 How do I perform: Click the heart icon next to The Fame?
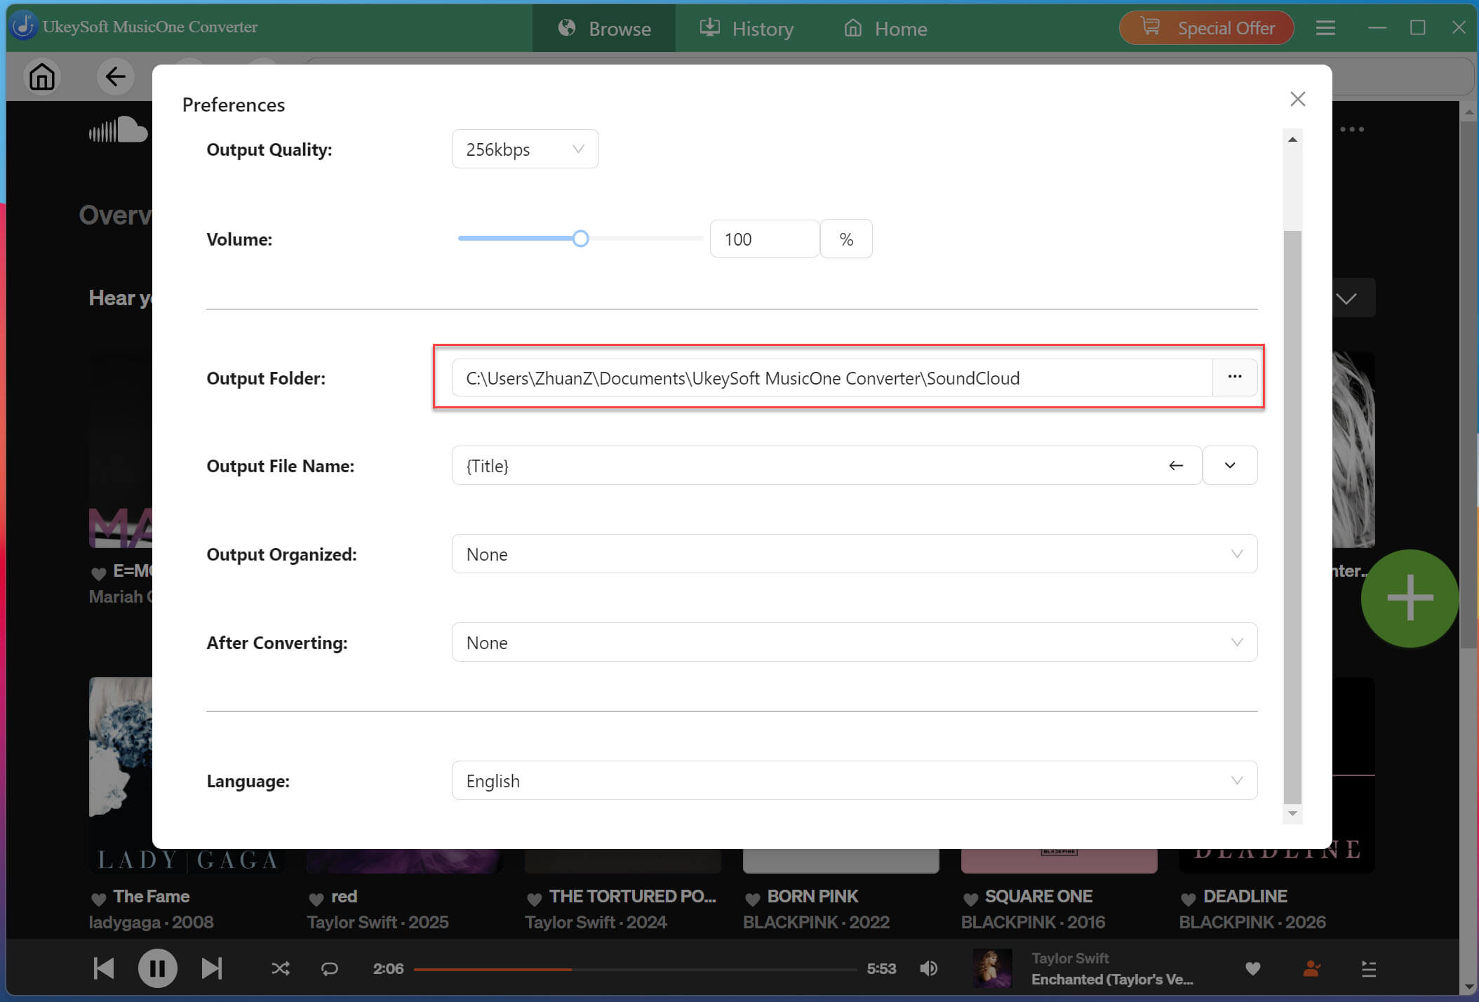click(x=99, y=898)
